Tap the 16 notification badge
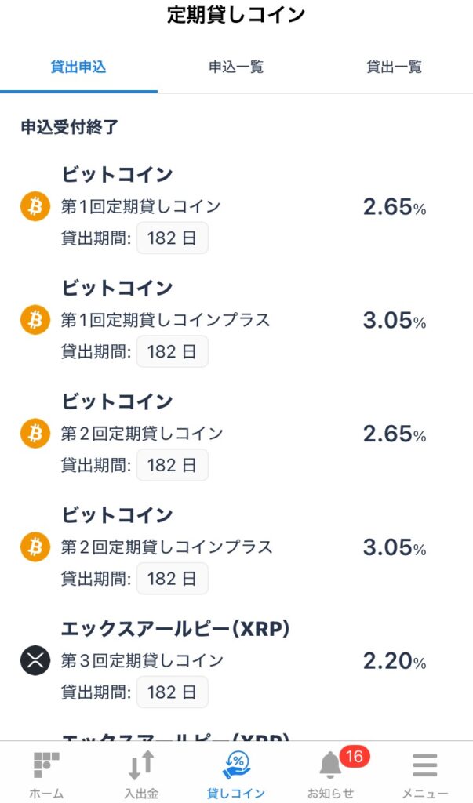 (355, 757)
